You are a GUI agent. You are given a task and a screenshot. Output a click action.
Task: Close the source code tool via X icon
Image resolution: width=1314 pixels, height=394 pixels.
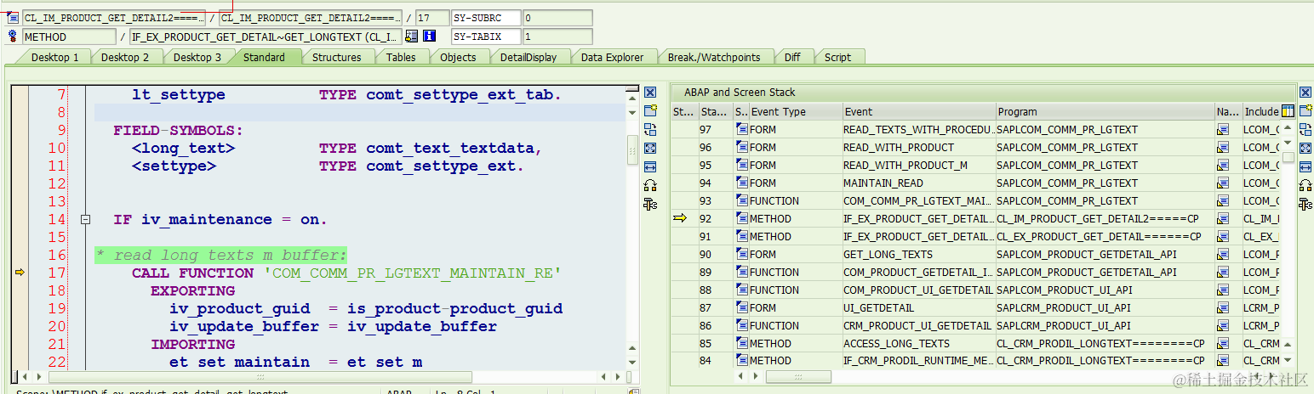click(650, 93)
